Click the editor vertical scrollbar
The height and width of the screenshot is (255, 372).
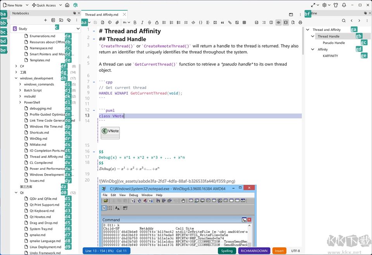click(x=303, y=41)
